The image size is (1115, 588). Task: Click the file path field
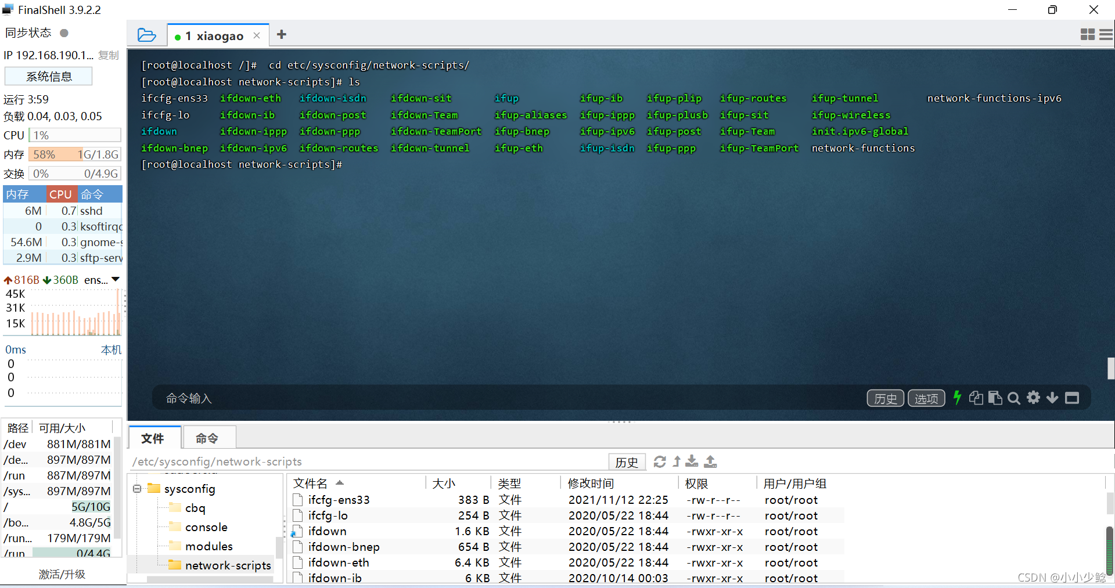pyautogui.click(x=368, y=462)
